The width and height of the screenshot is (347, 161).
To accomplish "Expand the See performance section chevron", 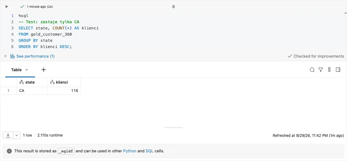I will click(x=5, y=56).
